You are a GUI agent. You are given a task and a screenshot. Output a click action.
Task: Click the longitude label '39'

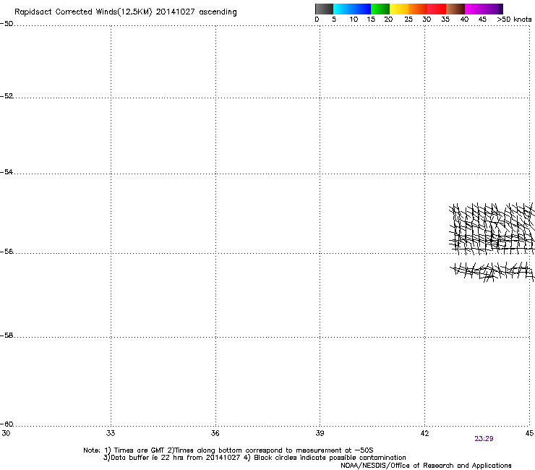pyautogui.click(x=320, y=433)
